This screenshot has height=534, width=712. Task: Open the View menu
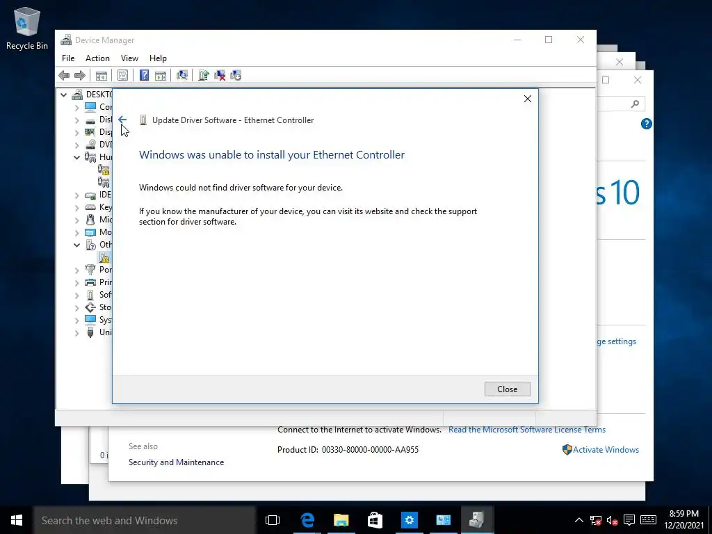pos(129,58)
